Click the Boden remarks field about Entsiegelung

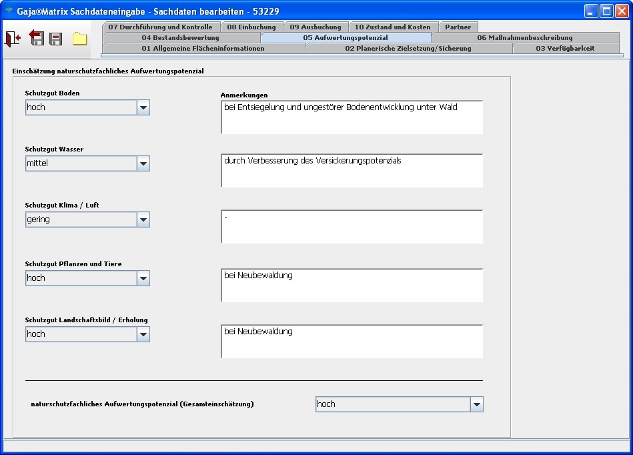point(352,117)
